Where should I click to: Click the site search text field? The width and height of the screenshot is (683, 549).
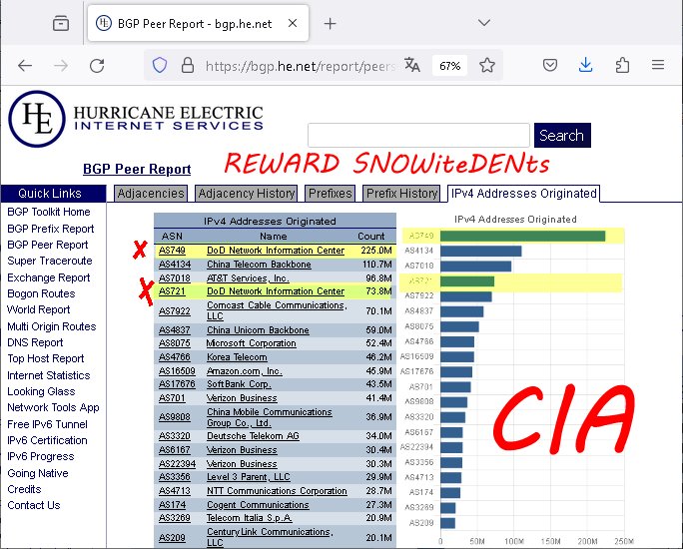coord(418,136)
